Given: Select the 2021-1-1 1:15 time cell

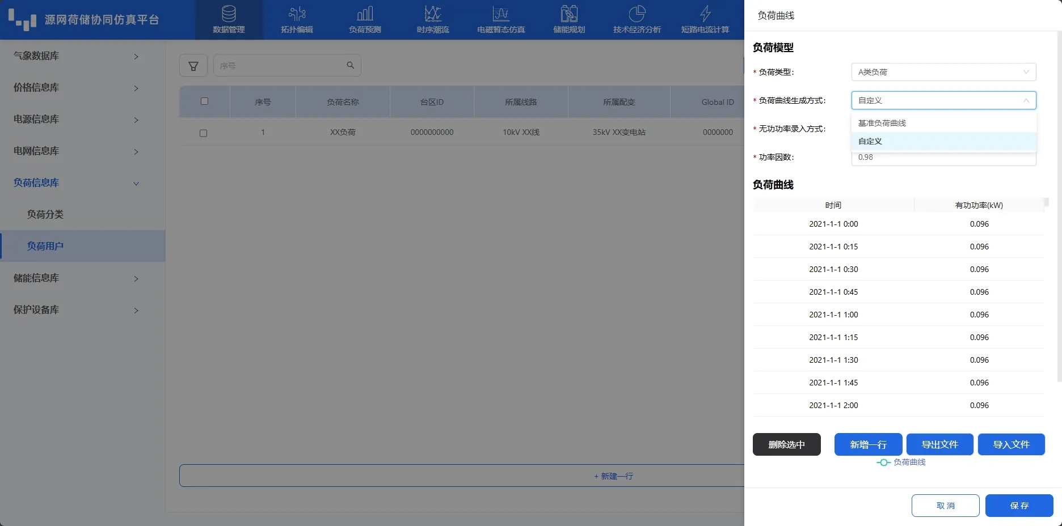Looking at the screenshot, I should 833,337.
